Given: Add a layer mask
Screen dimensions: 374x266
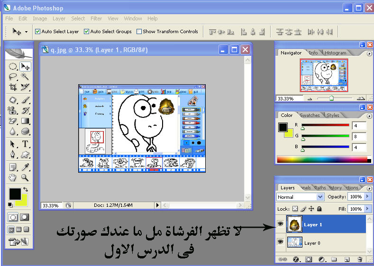Looking at the screenshot, I should (x=309, y=259).
